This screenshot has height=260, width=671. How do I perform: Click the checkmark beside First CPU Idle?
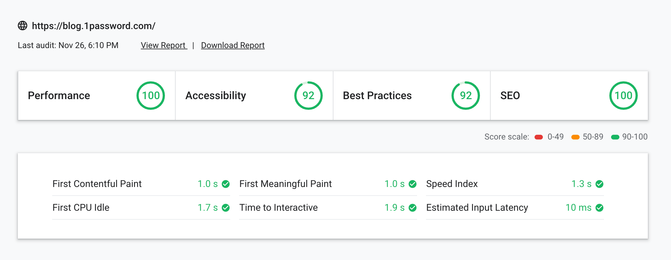point(226,208)
